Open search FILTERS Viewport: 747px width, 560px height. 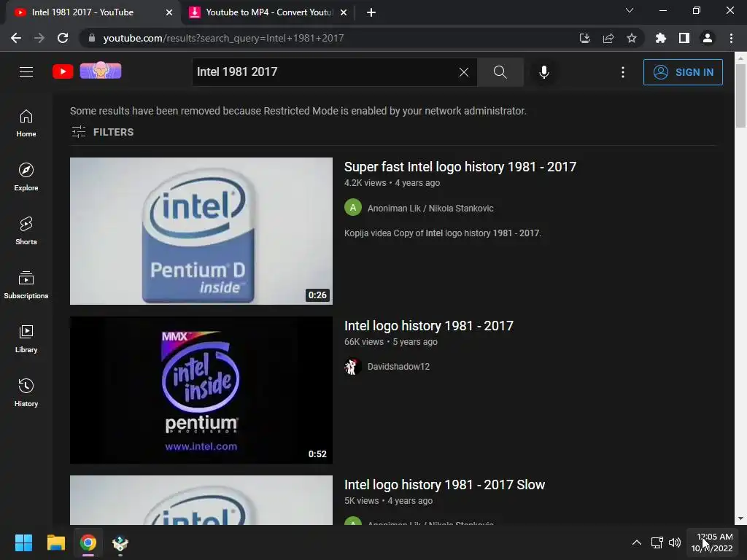[x=102, y=132]
